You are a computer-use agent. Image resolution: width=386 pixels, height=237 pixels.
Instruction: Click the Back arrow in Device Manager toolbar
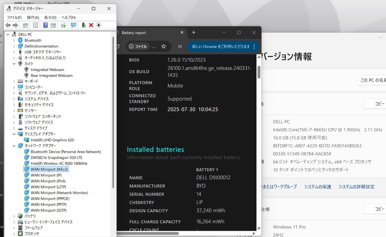[x=8, y=25]
